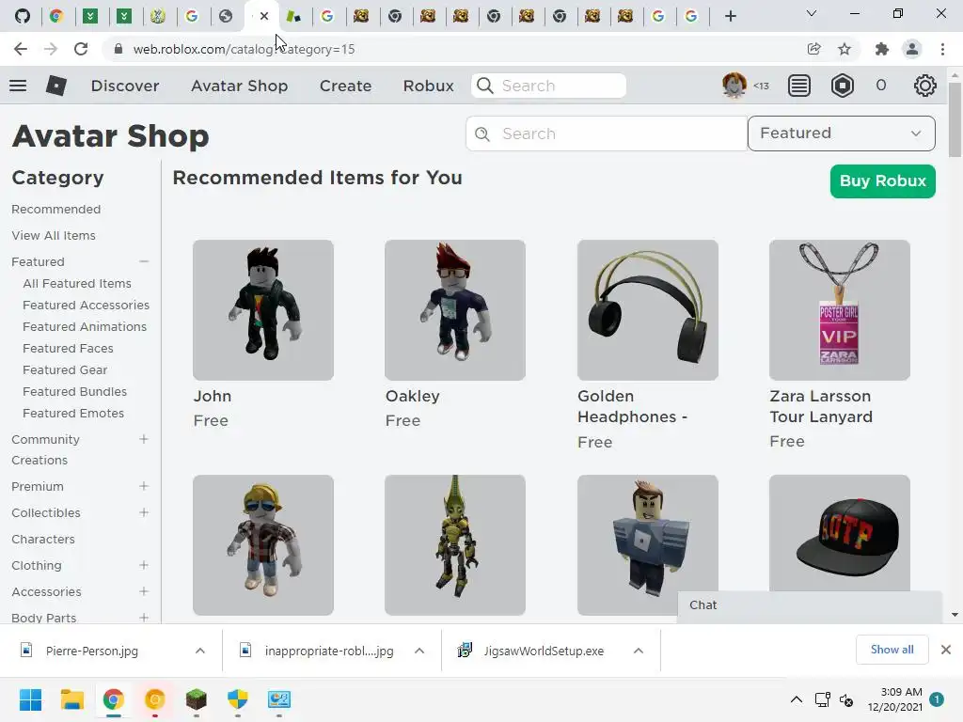Expand the Collectibles category
Image resolution: width=963 pixels, height=722 pixels.
(144, 512)
